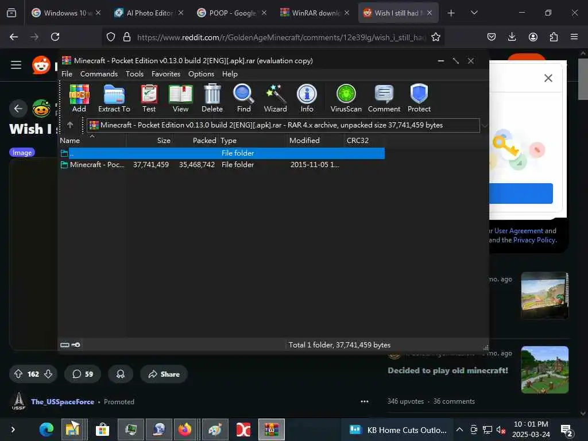Image resolution: width=588 pixels, height=441 pixels.
Task: Open the User Agreement link
Action: pos(519,231)
